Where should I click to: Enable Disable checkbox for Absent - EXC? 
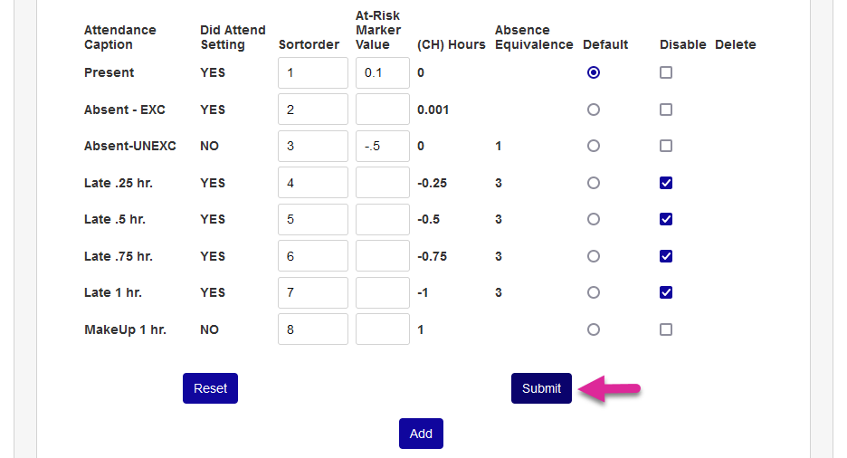tap(666, 110)
